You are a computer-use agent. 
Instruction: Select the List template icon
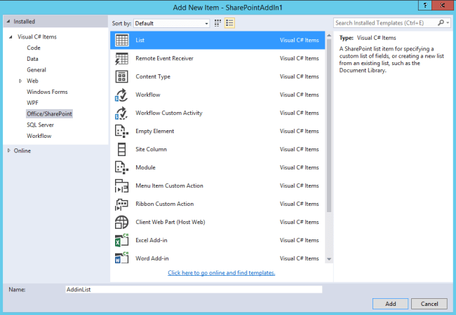[x=121, y=40]
